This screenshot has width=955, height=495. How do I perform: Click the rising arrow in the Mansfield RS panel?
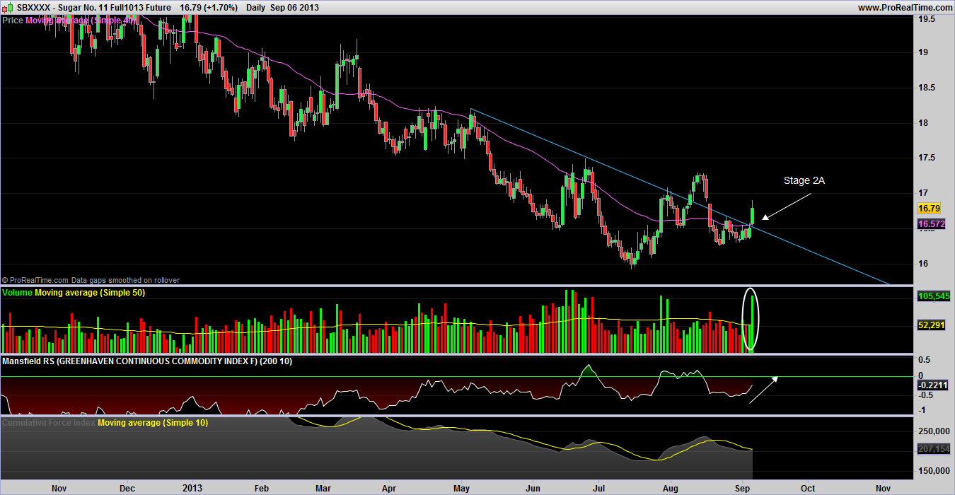[763, 390]
